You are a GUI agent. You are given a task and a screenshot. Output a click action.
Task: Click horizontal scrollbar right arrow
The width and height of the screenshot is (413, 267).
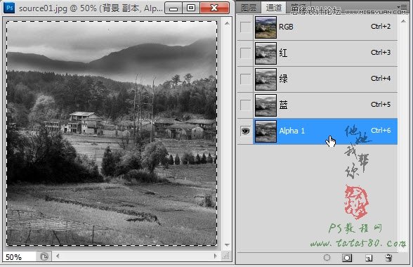click(216, 256)
